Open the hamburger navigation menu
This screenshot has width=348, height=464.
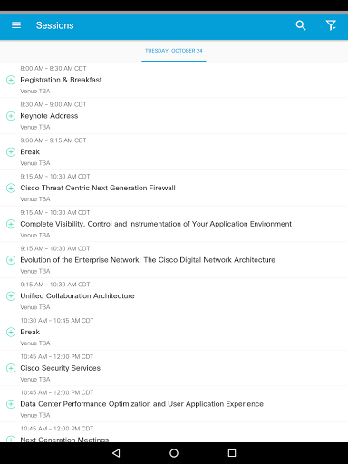point(16,25)
